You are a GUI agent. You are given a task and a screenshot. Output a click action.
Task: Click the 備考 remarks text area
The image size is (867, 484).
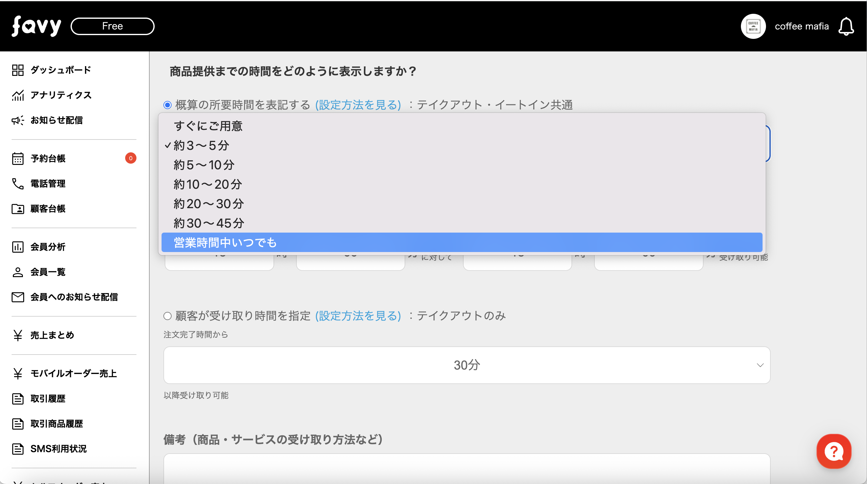[467, 469]
